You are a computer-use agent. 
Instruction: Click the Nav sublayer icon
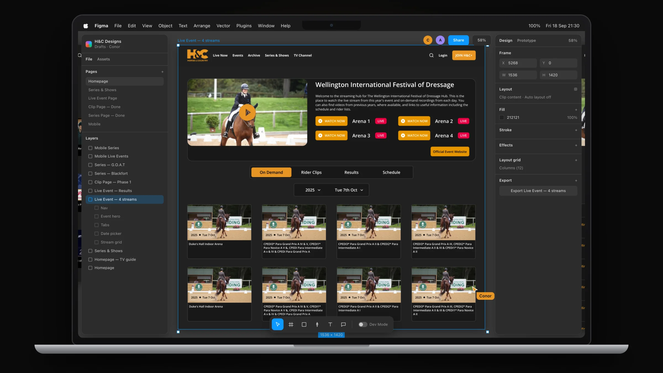click(96, 208)
